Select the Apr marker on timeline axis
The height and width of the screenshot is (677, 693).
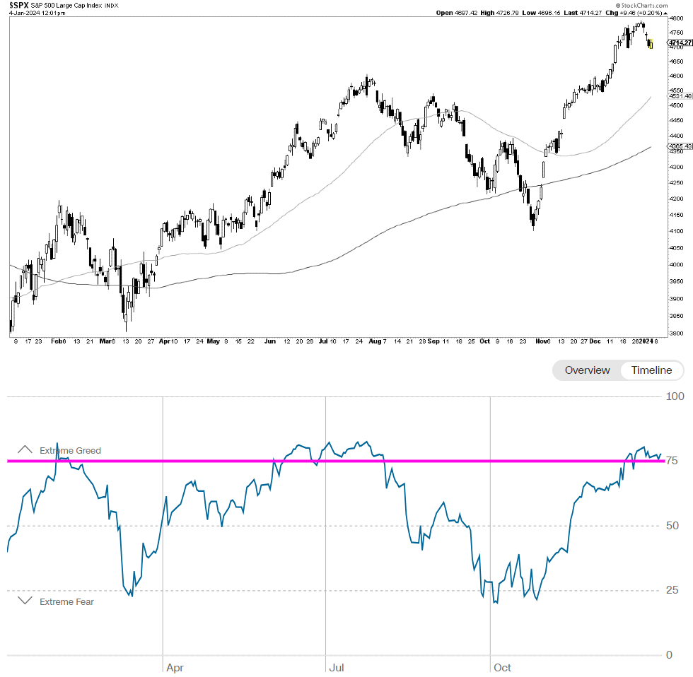pyautogui.click(x=175, y=666)
